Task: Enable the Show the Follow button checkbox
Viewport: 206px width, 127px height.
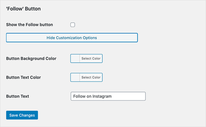Action: pos(73,25)
